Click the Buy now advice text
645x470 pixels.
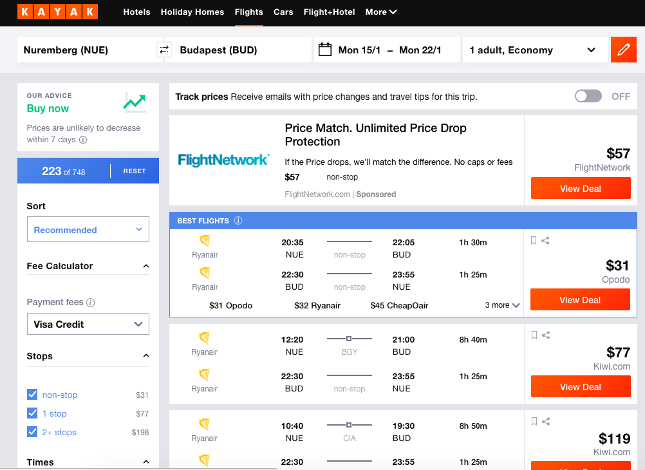point(48,108)
